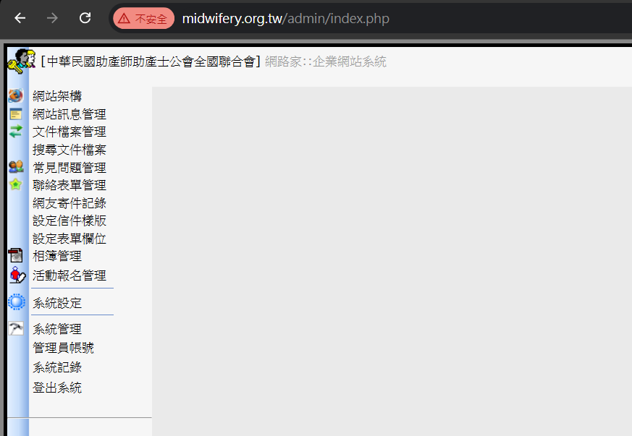This screenshot has width=632, height=436.
Task: Click 登出系統 to log out
Action: (x=57, y=388)
